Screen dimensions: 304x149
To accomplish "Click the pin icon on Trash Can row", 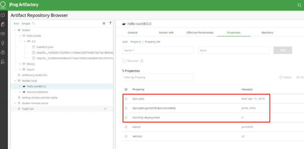I will pyautogui.click(x=105, y=109).
